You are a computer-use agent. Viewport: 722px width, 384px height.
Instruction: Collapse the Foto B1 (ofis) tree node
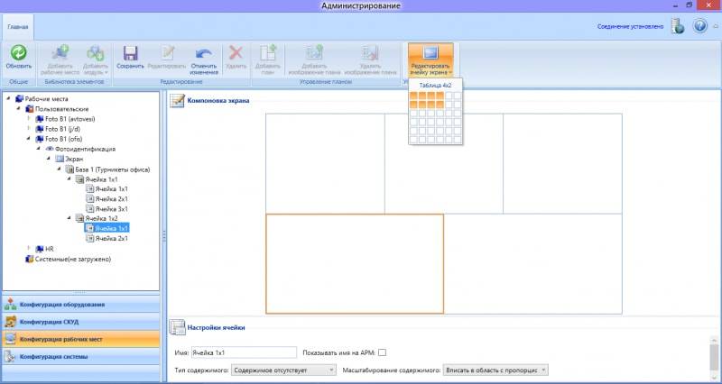tap(29, 138)
